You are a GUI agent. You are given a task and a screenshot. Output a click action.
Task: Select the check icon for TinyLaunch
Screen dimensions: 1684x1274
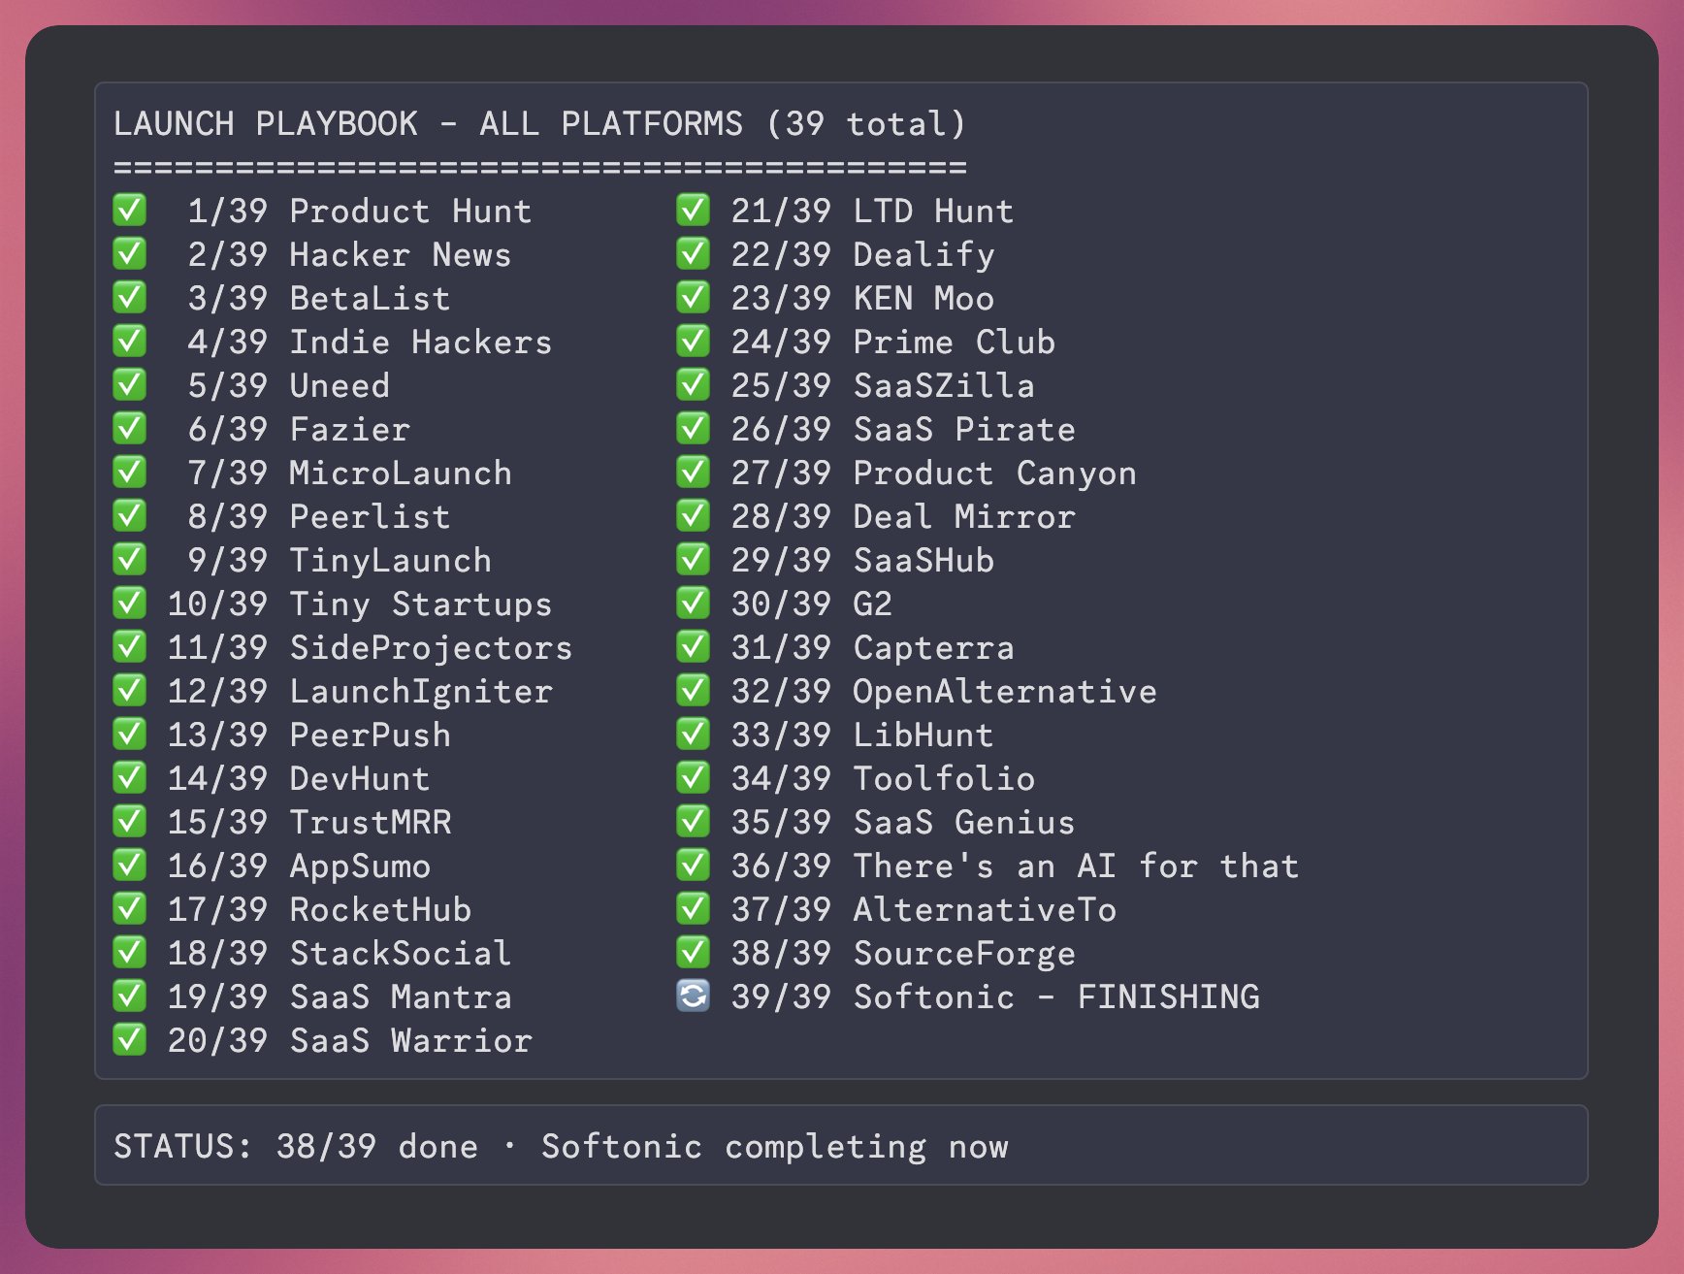130,559
